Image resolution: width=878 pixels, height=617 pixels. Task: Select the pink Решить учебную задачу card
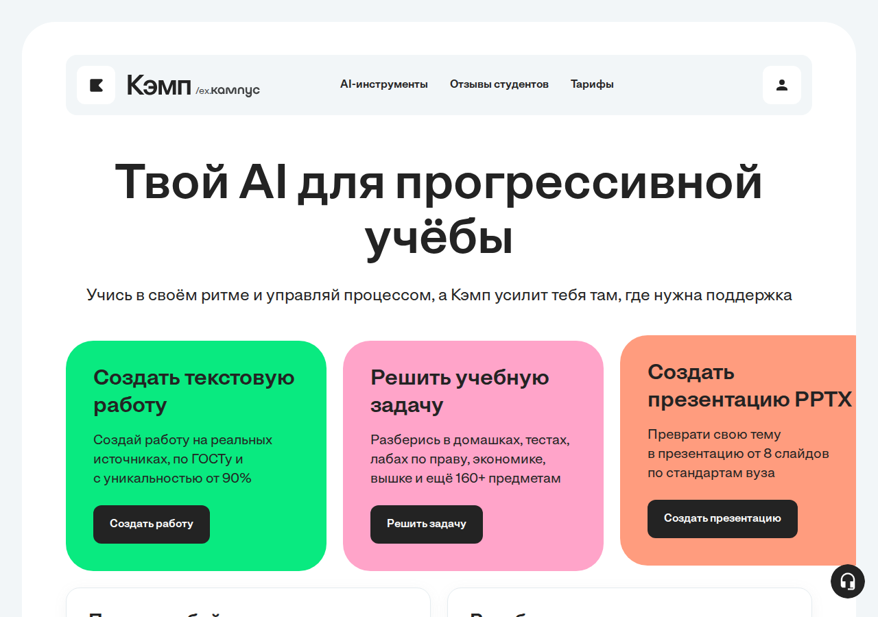click(x=473, y=456)
